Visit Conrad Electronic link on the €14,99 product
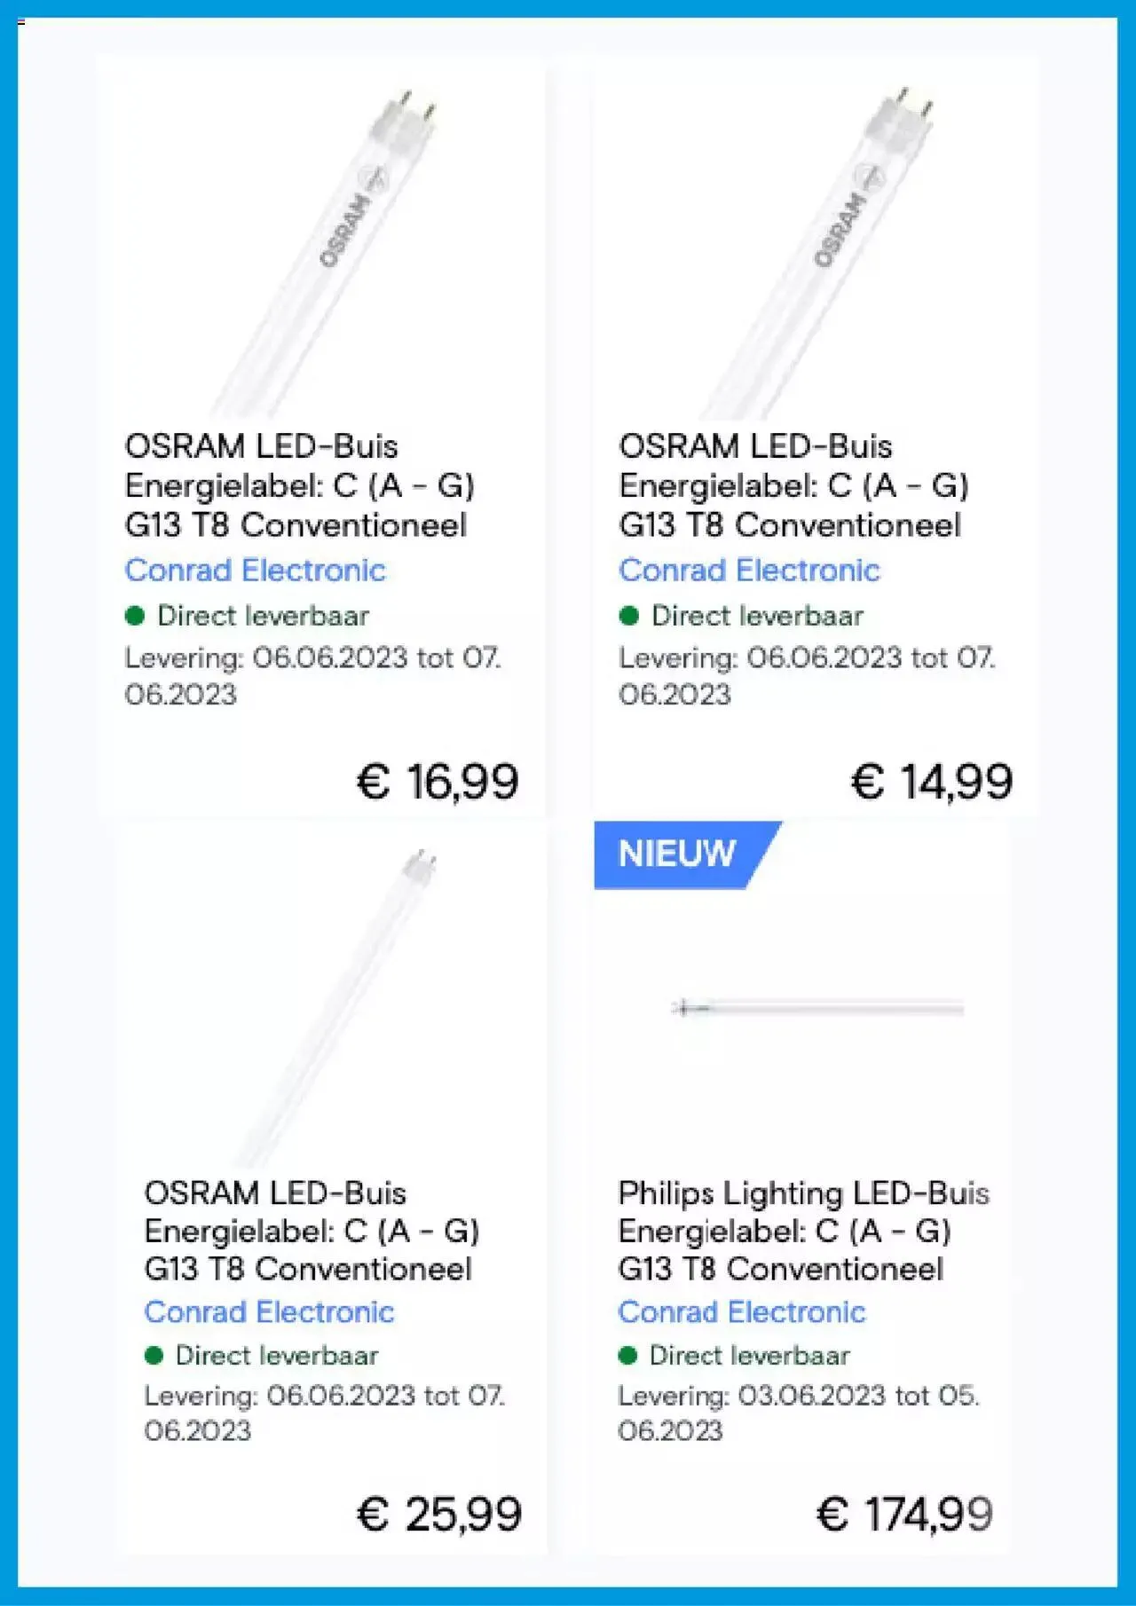The height and width of the screenshot is (1606, 1136). tap(749, 570)
